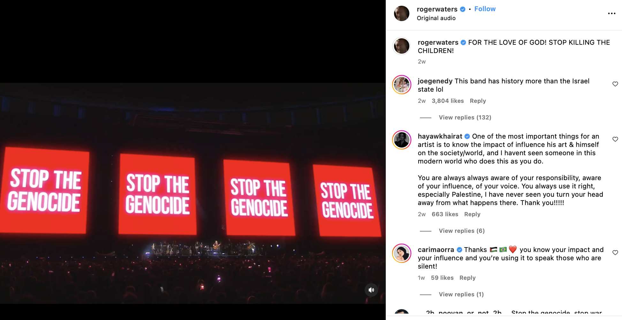Reply to carimaorra's comment
622x320 pixels.
point(467,278)
